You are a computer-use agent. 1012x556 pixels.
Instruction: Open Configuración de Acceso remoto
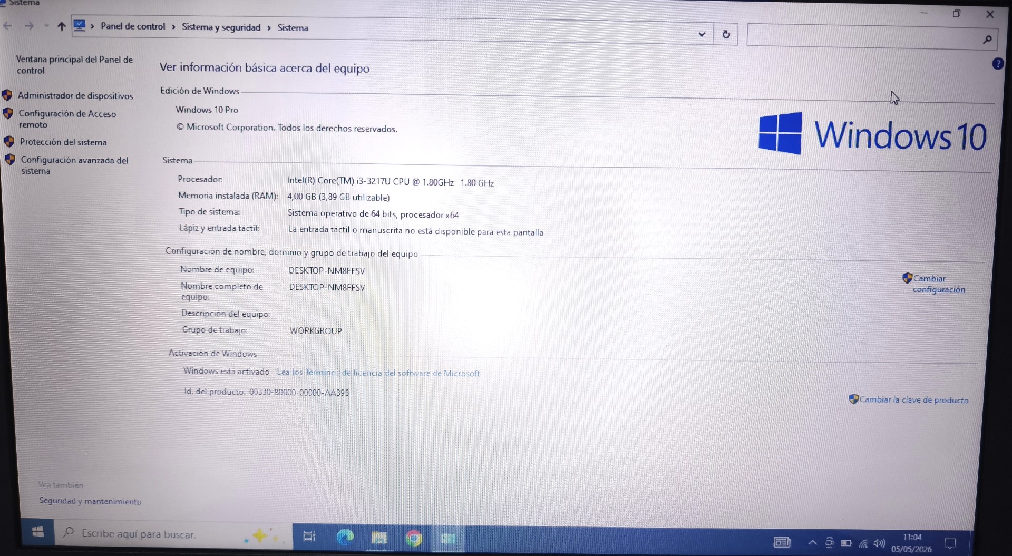[67, 119]
